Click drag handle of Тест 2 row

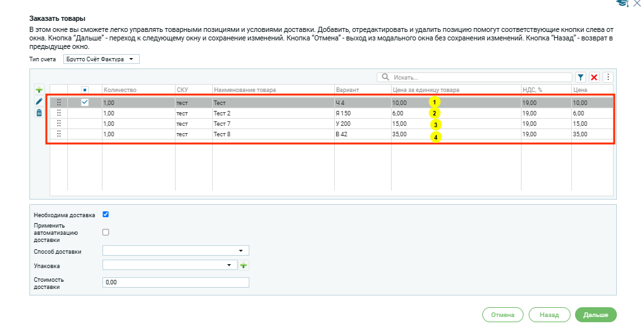[x=59, y=113]
